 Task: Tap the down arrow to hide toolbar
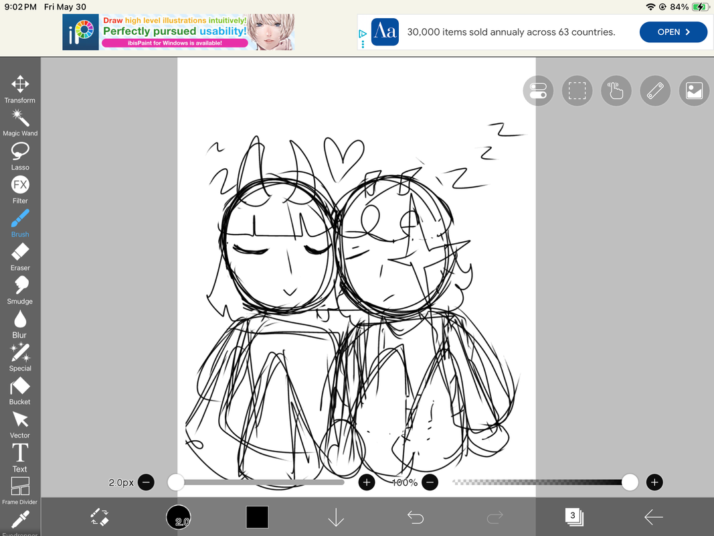click(336, 517)
